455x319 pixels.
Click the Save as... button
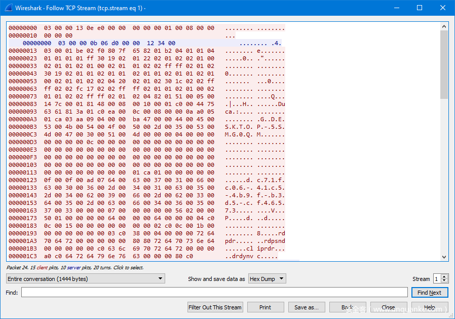pyautogui.click(x=307, y=307)
